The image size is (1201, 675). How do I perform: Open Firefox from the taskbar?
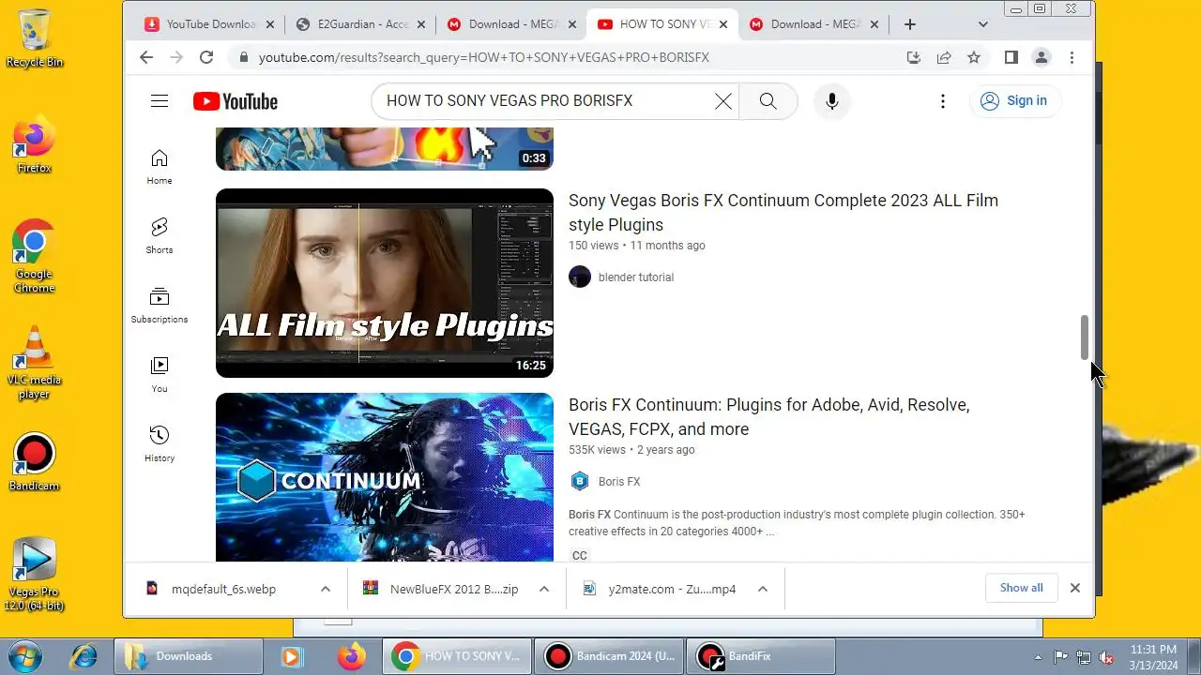[352, 656]
